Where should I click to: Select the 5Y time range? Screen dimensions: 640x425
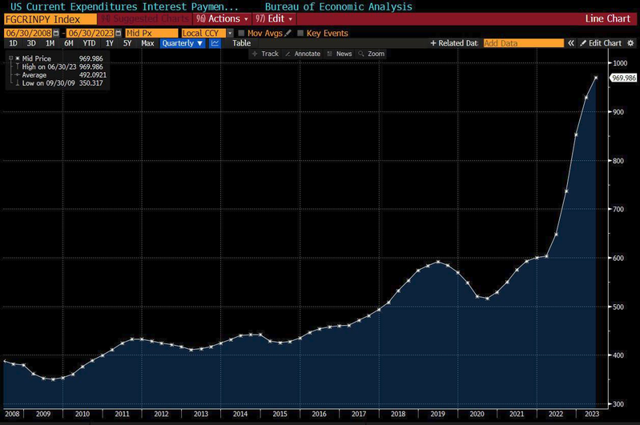click(127, 43)
